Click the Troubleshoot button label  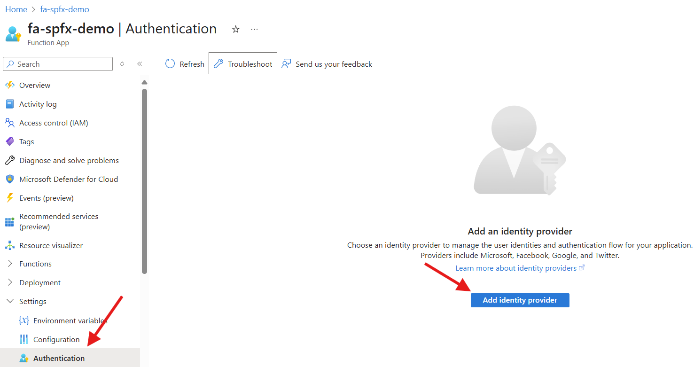coord(250,64)
